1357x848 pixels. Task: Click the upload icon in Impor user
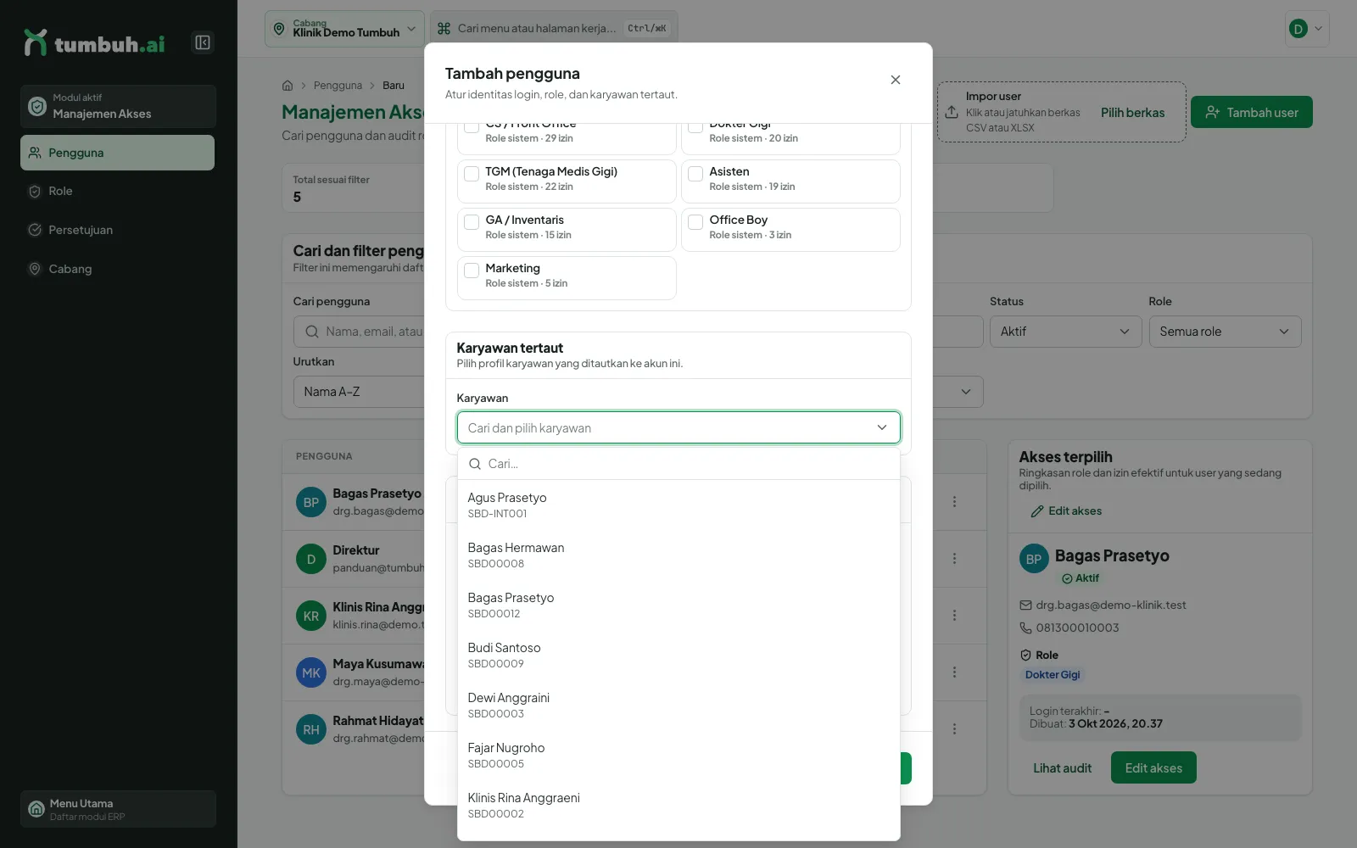(952, 112)
